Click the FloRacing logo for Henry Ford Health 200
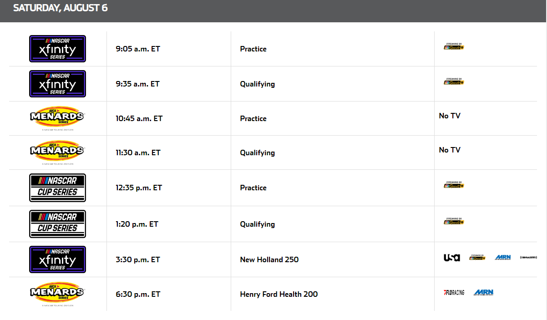The width and height of the screenshot is (547, 320). 454,292
